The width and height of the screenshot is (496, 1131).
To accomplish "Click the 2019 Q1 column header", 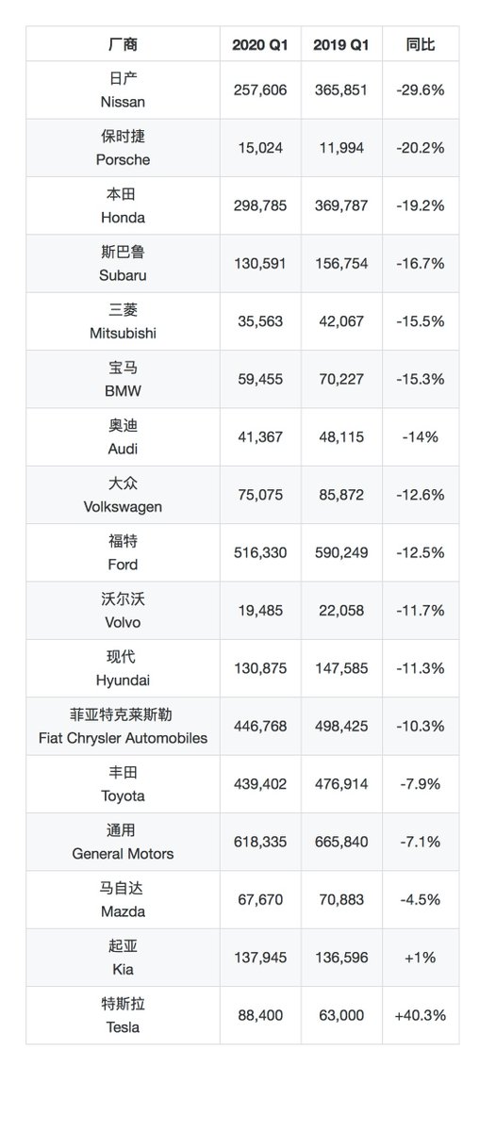I will [x=341, y=43].
